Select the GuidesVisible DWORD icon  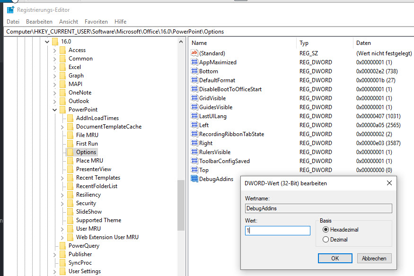(x=194, y=107)
